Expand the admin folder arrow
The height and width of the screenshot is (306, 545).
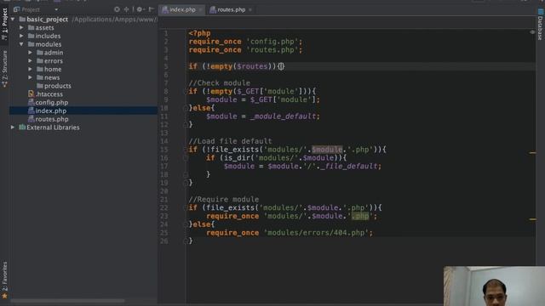click(x=31, y=53)
